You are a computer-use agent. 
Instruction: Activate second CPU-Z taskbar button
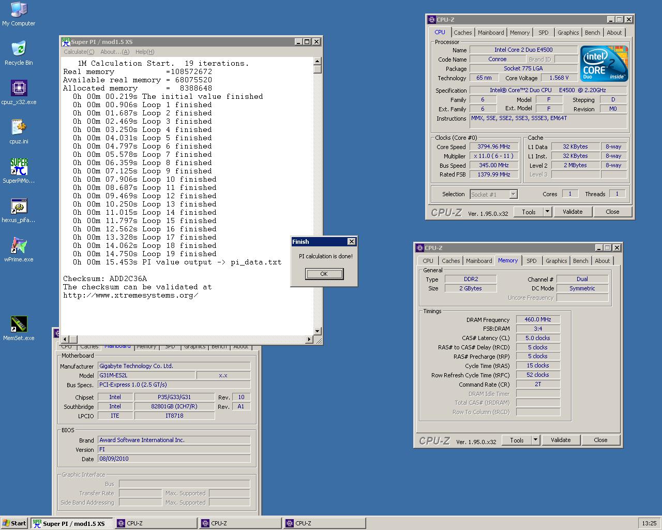coord(240,523)
